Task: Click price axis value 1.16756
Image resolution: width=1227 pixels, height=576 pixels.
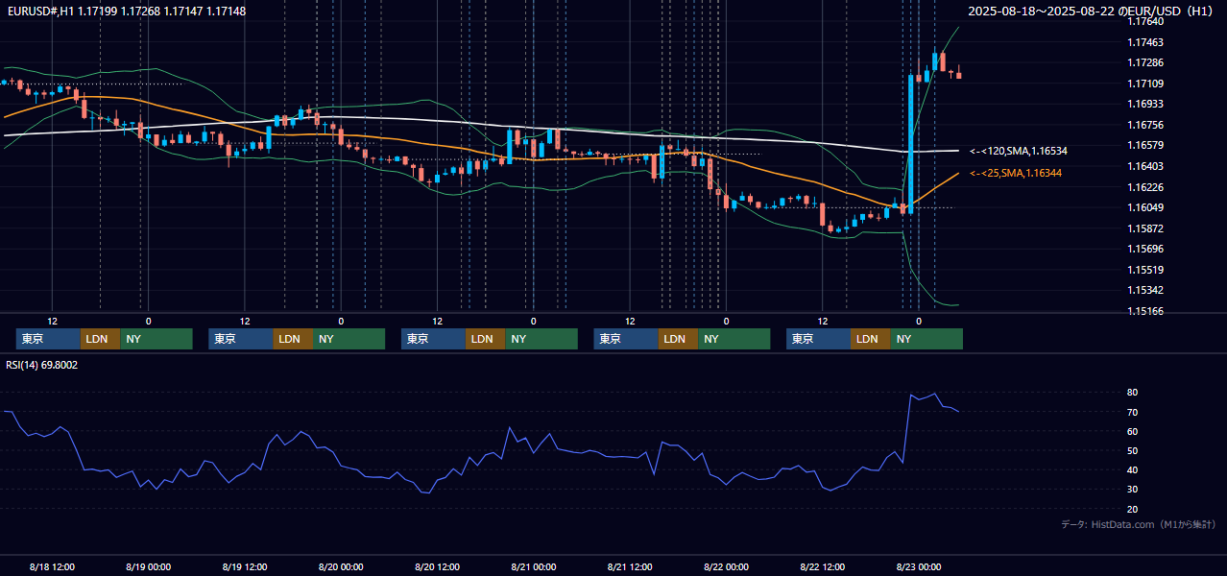Action: click(1145, 125)
